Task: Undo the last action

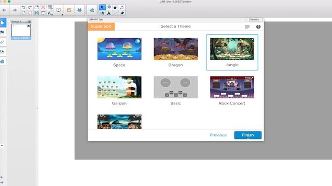Action: tap(23, 7)
